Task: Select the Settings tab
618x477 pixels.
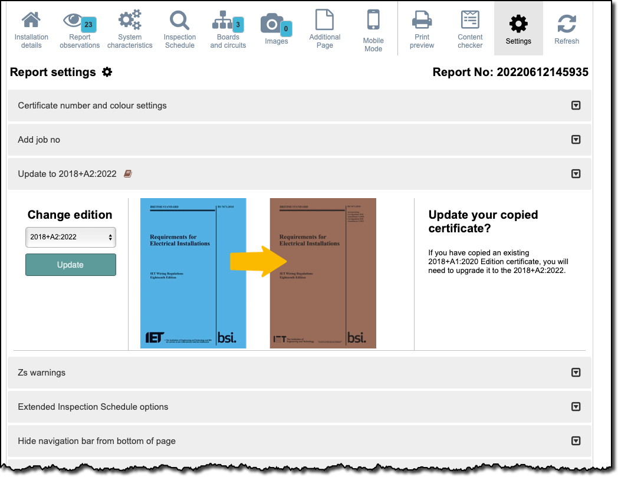Action: 518,29
